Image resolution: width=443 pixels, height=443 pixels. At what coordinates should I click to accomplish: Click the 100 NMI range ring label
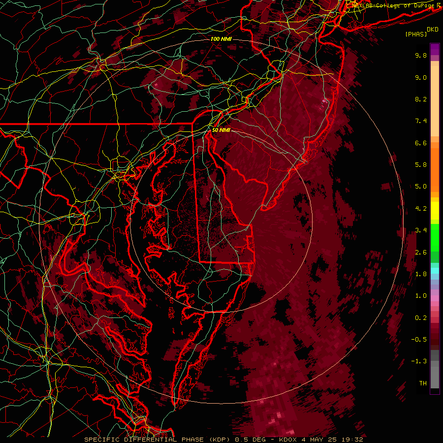click(x=221, y=39)
